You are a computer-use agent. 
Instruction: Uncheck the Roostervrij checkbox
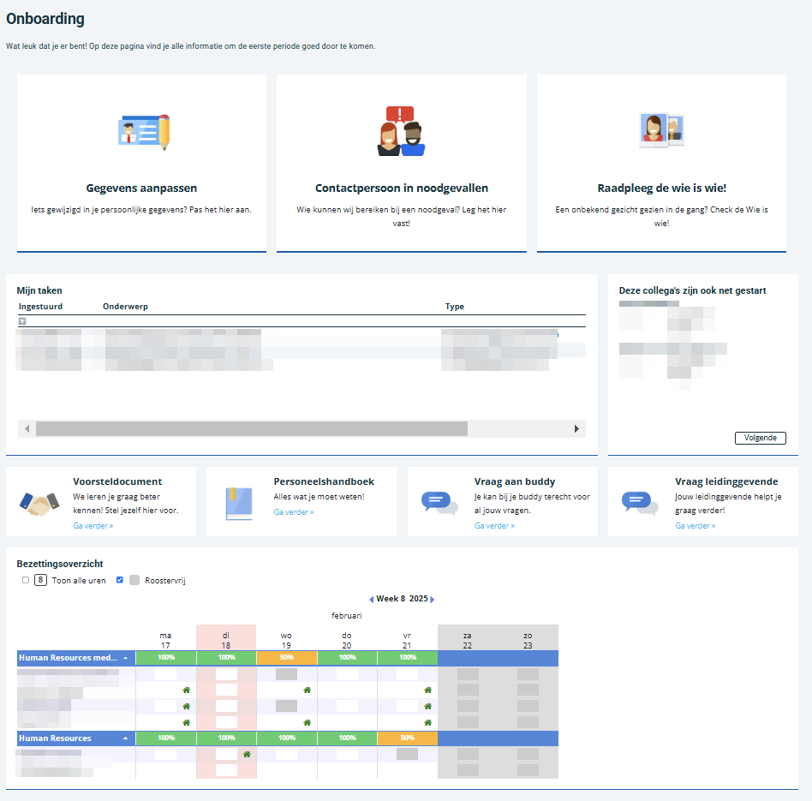120,580
